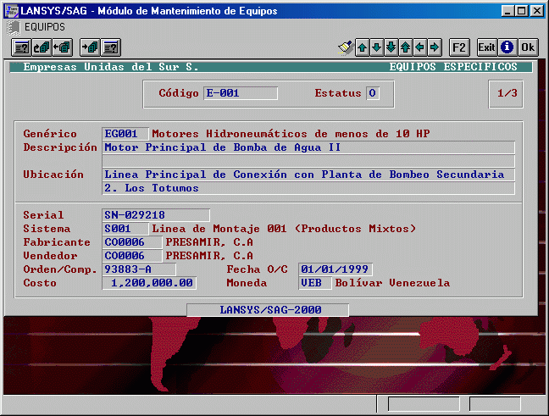Click the '2. Los Totumos' location field
Viewport: 549px width, 416px height.
point(308,188)
